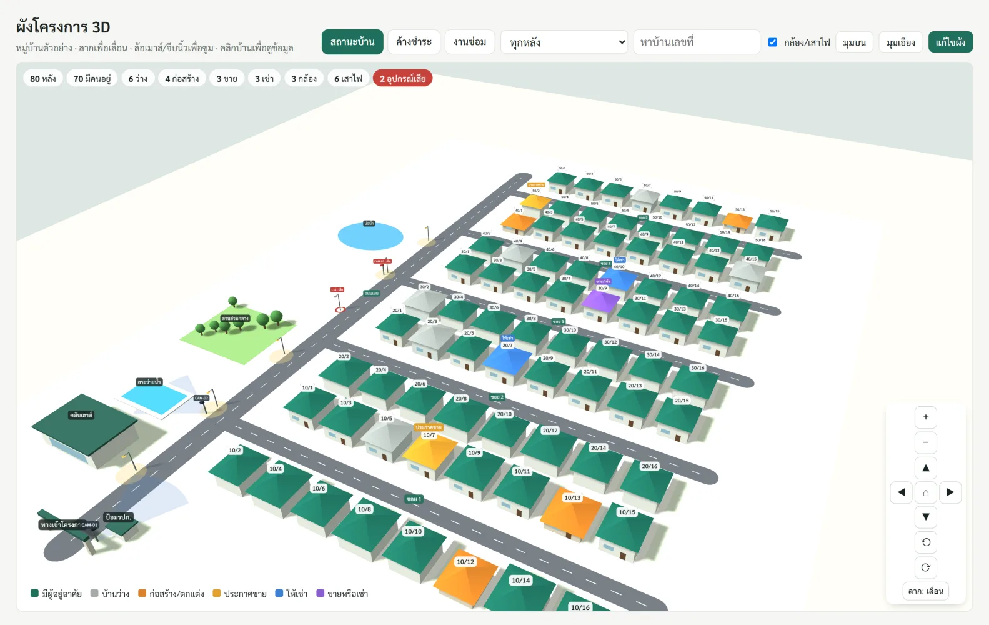Click the blue ให้เช่า legend swatch
The height and width of the screenshot is (625, 989).
(x=279, y=593)
